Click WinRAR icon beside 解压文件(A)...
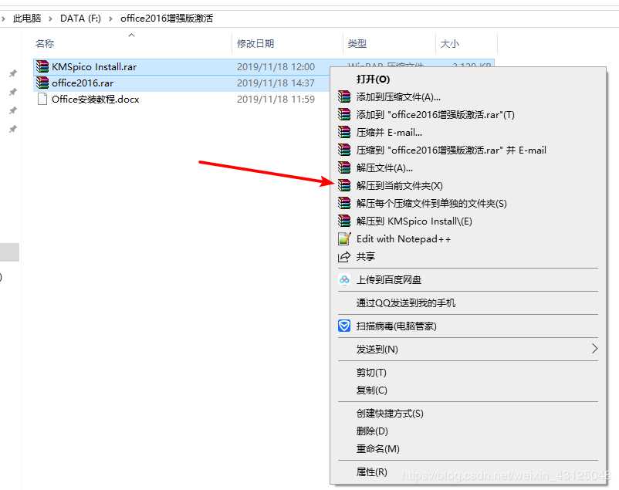Image resolution: width=619 pixels, height=490 pixels. pyautogui.click(x=344, y=167)
